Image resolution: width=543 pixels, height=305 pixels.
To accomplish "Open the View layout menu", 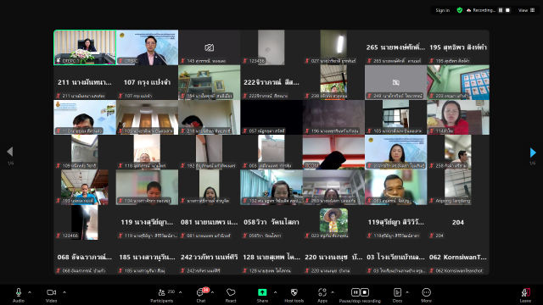I will click(526, 10).
